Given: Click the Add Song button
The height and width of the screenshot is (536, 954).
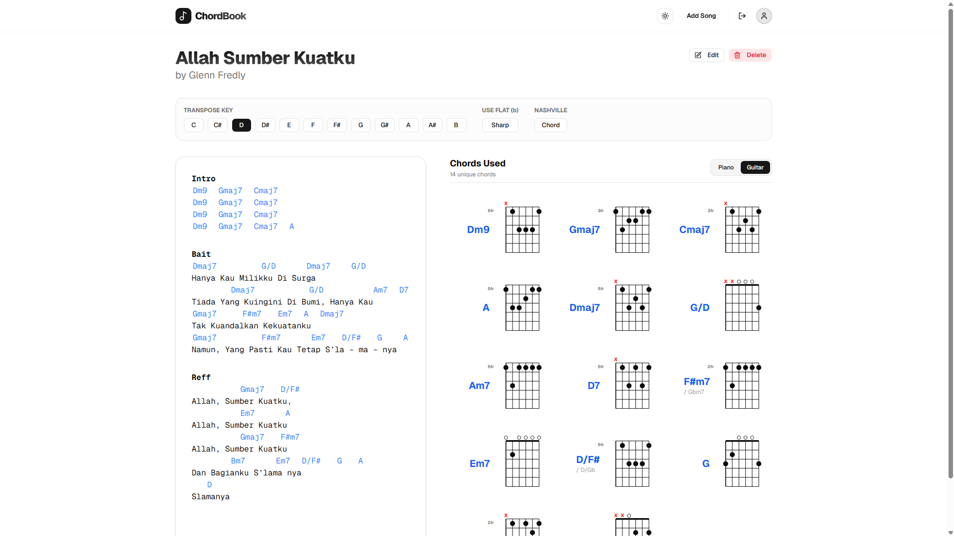Looking at the screenshot, I should (701, 16).
